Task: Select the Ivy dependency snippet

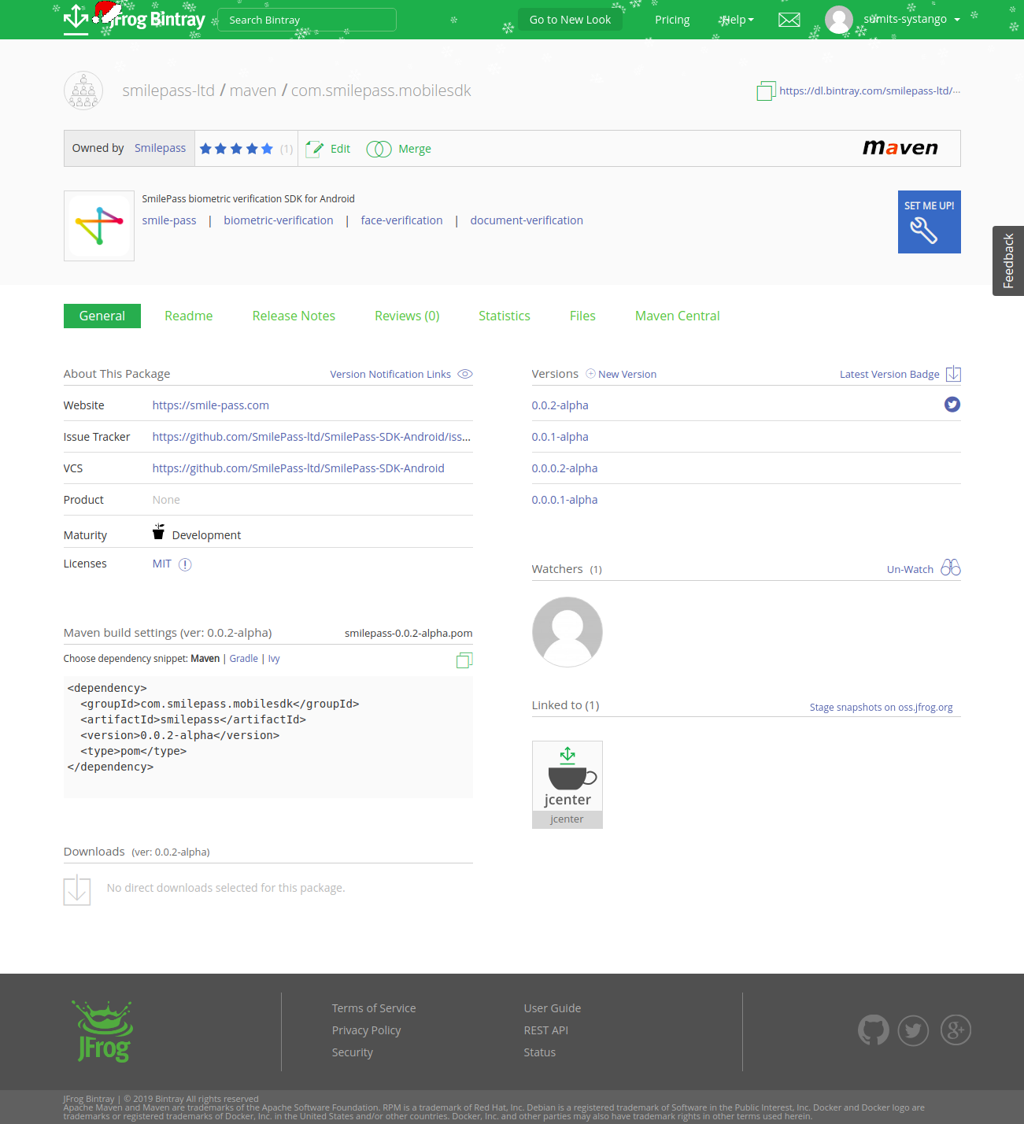Action: (x=274, y=659)
